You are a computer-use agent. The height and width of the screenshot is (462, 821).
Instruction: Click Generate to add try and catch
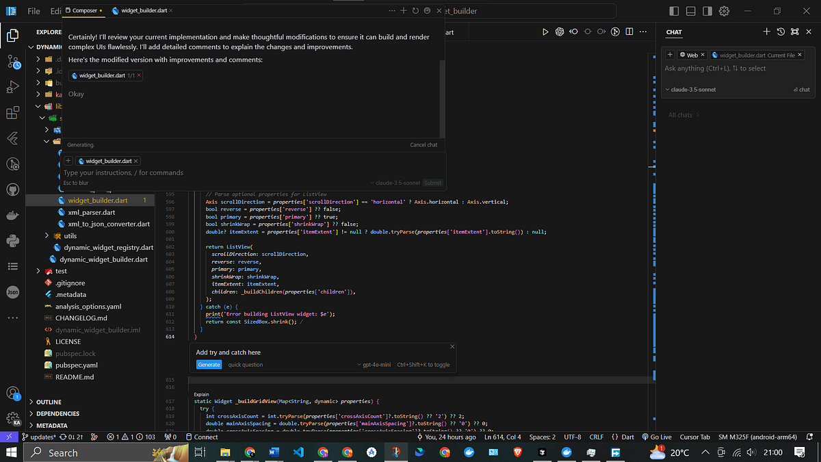point(209,364)
